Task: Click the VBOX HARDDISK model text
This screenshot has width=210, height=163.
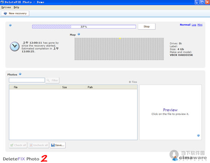Action: coord(181,55)
